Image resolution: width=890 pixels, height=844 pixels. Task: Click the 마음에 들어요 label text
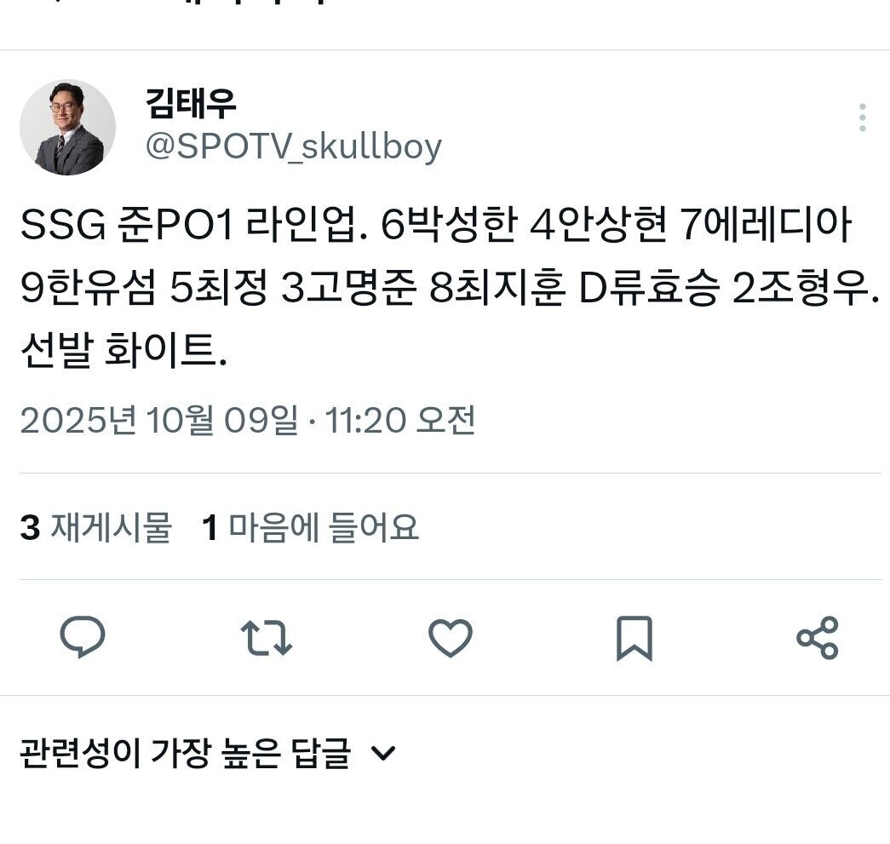click(324, 526)
